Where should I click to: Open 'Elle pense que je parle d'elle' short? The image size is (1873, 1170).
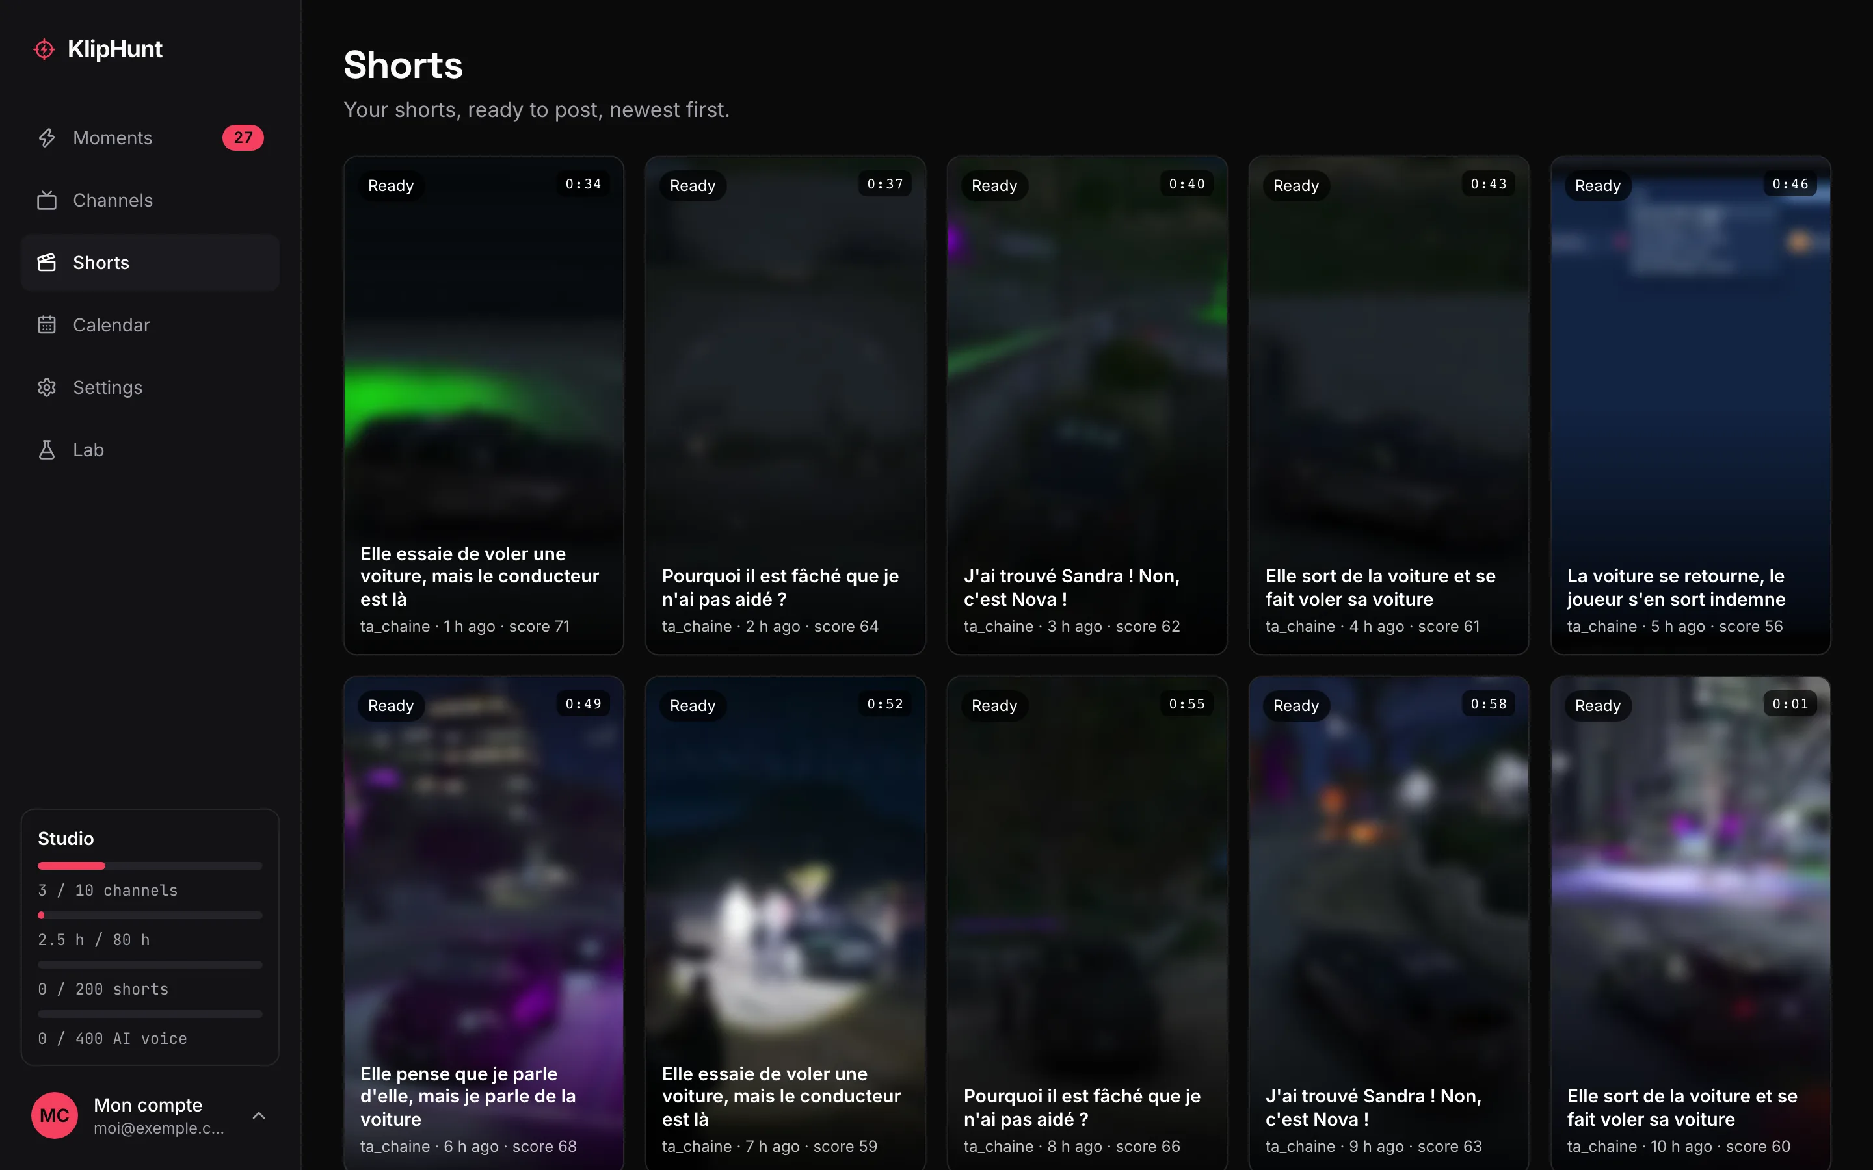484,923
